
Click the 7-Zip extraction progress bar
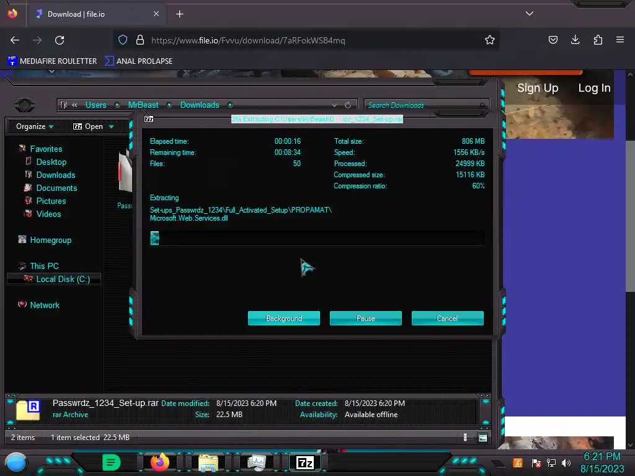tap(317, 238)
